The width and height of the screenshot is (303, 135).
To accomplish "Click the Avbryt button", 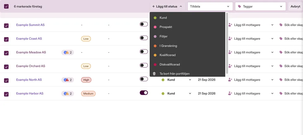I will 295,6.
